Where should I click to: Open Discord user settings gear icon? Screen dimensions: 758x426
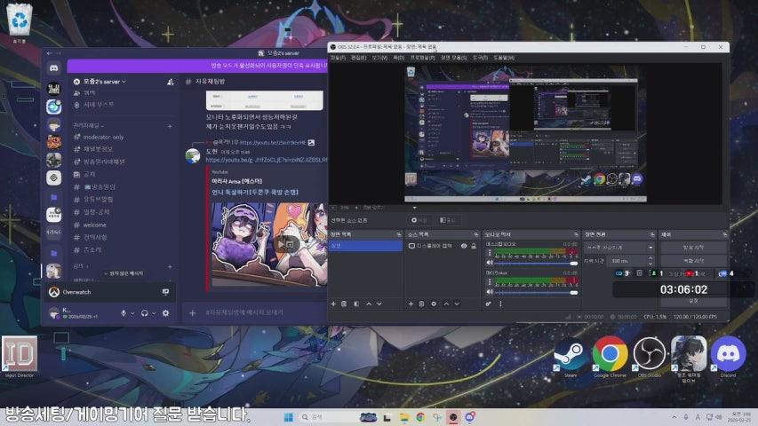(165, 313)
